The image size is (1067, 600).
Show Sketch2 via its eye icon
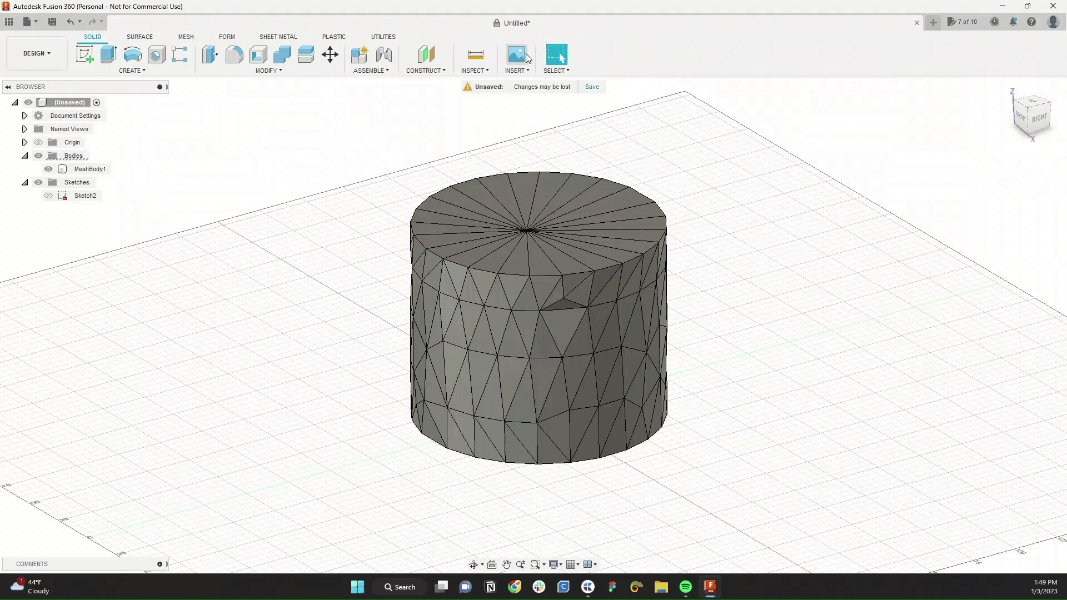click(48, 196)
